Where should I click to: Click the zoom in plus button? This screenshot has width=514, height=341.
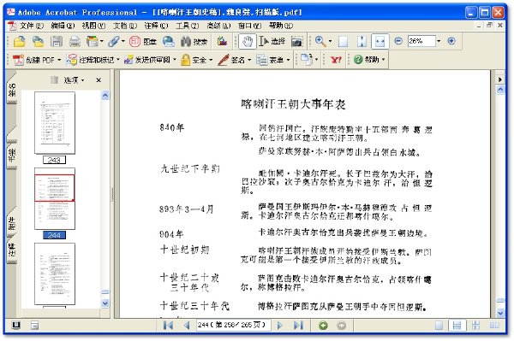click(x=451, y=41)
